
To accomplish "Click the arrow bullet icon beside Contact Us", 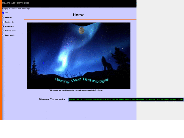I will click(3, 22).
